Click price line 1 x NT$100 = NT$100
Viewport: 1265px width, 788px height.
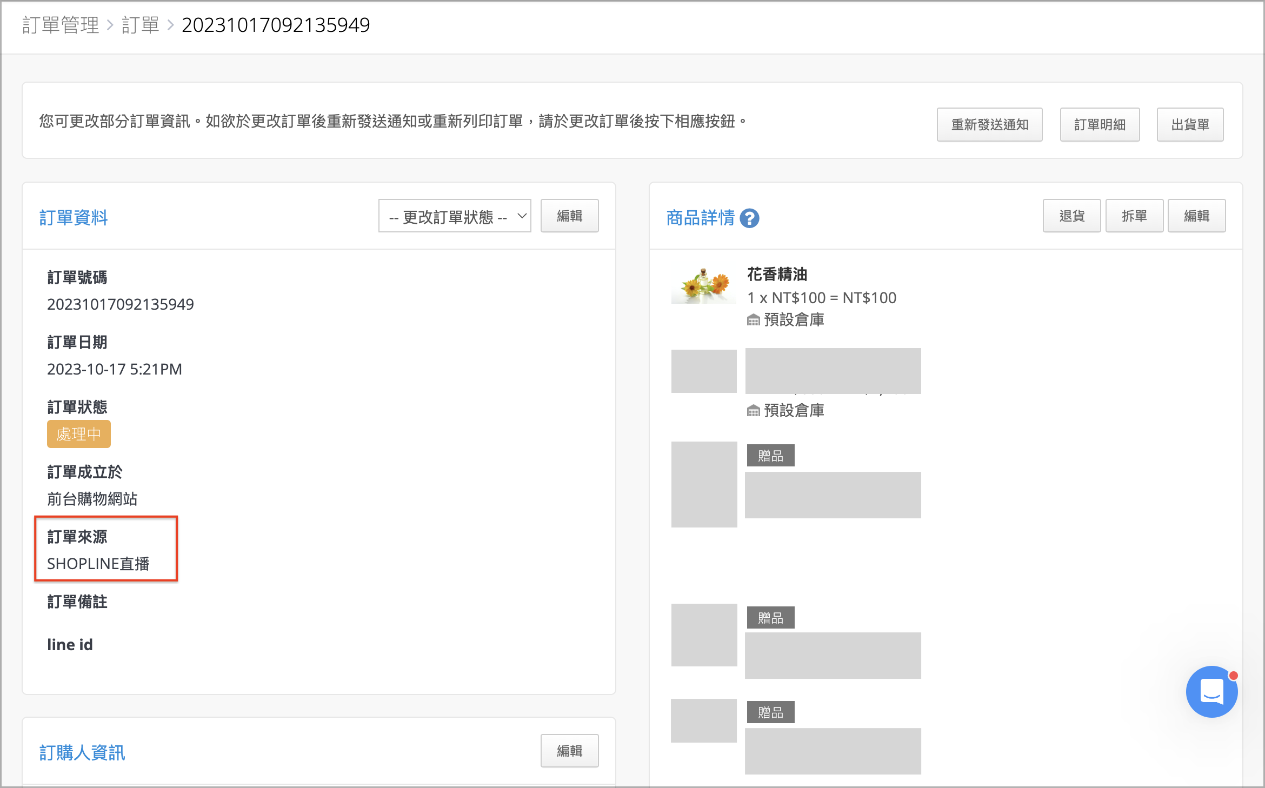click(822, 298)
